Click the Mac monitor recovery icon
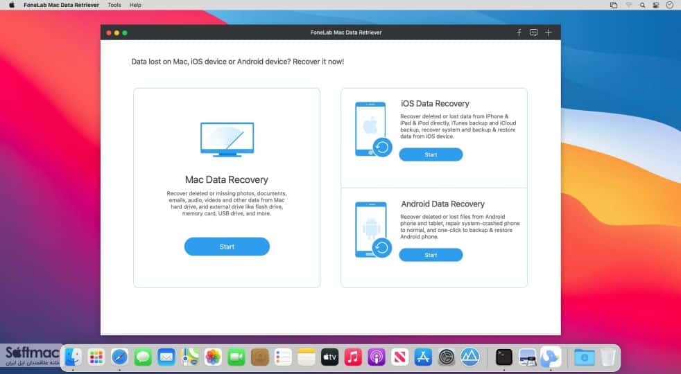Screen dimensions: 681x374 227,139
